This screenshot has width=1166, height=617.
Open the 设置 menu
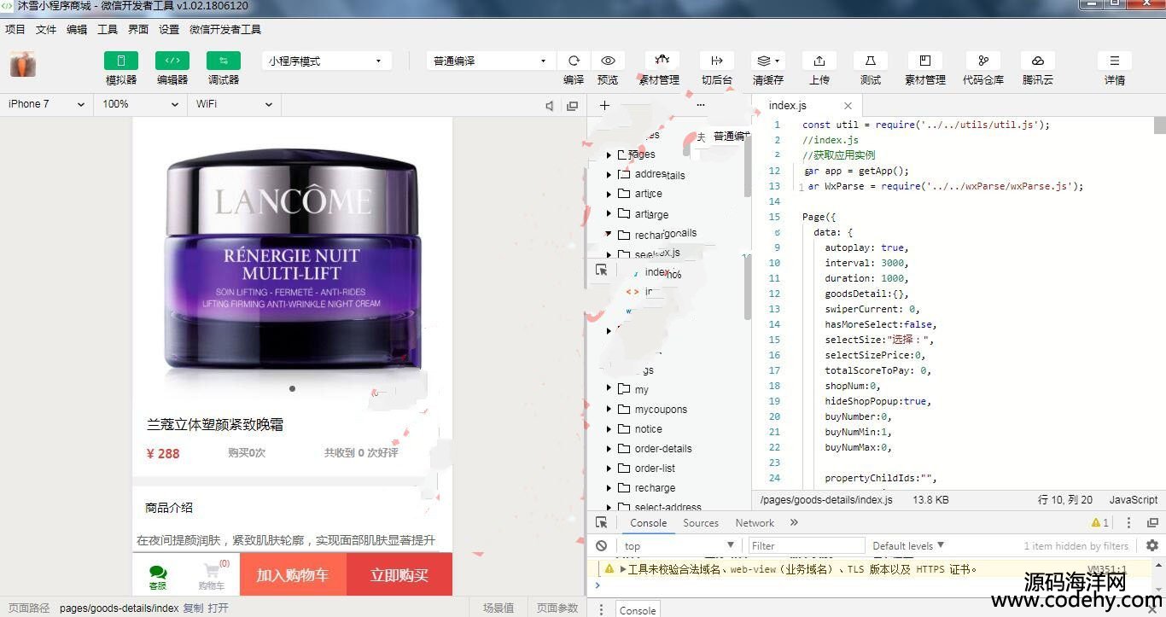(169, 29)
